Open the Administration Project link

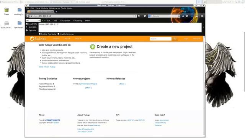(x=88, y=84)
